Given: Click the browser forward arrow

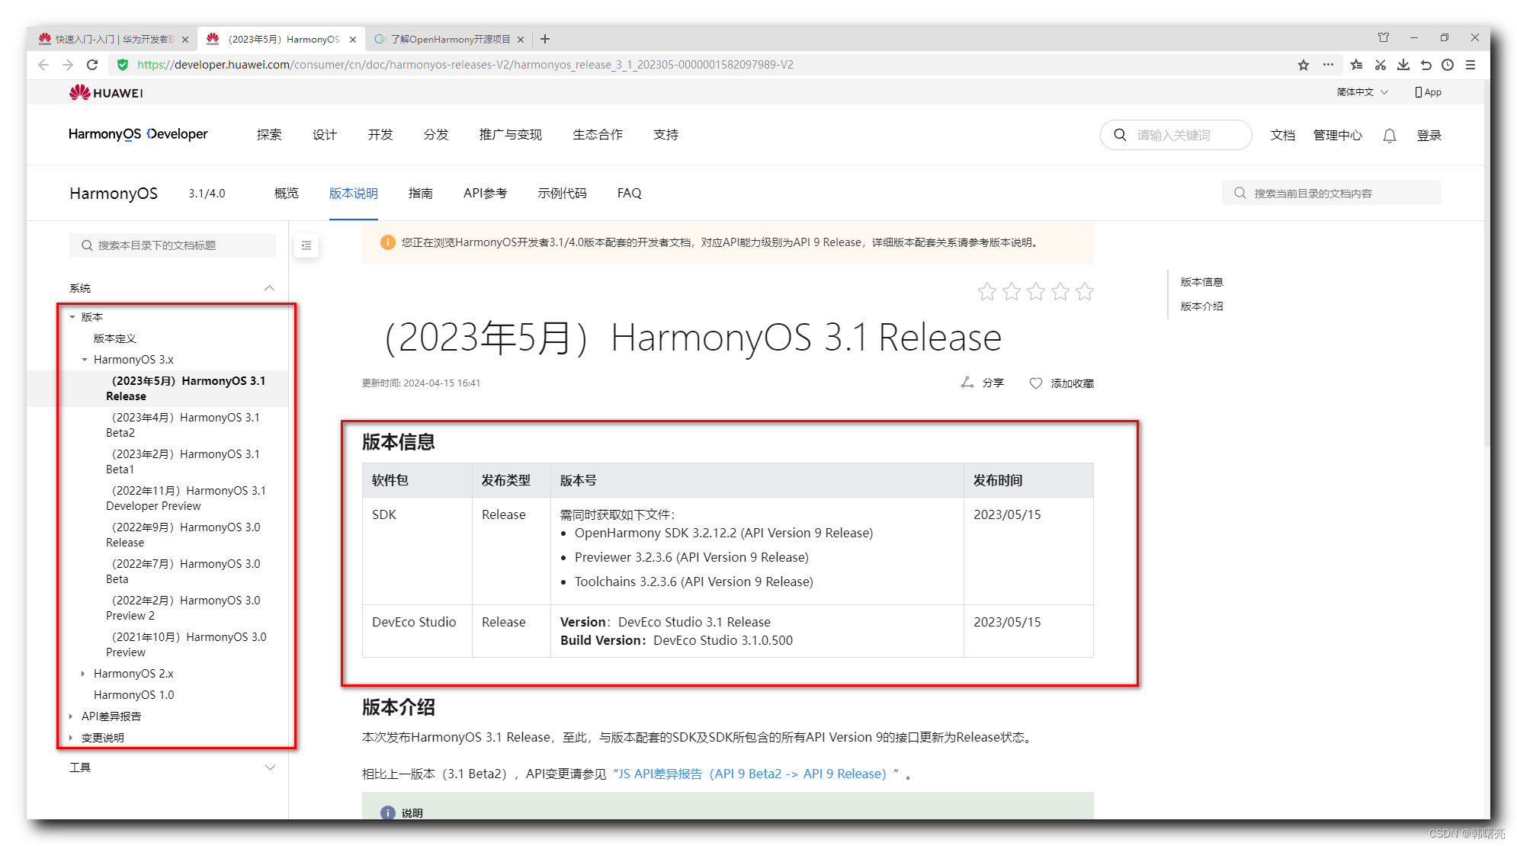Looking at the screenshot, I should (x=68, y=65).
